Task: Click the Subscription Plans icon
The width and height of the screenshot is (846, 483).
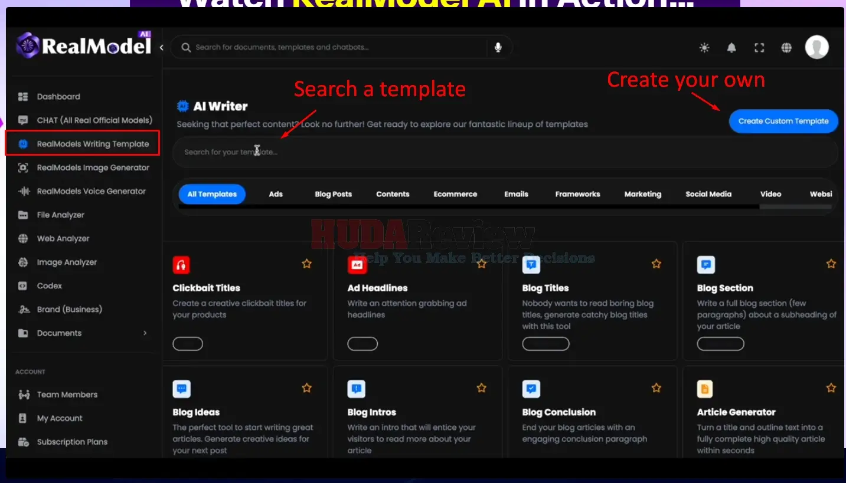Action: [23, 442]
